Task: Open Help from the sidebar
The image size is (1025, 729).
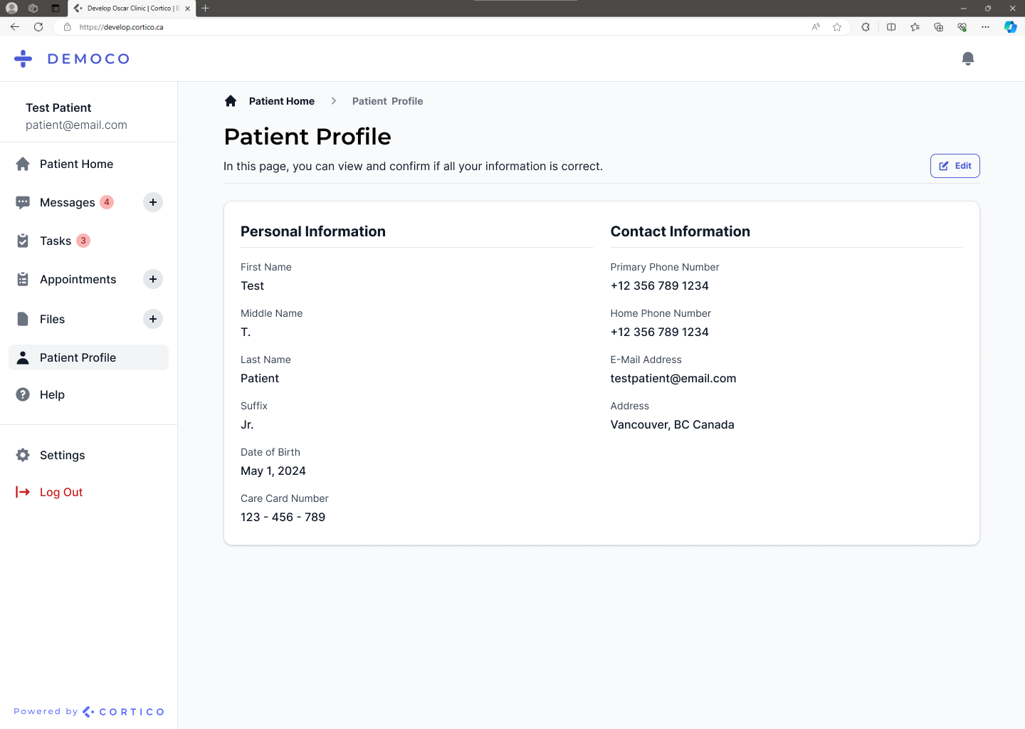Action: pos(52,394)
